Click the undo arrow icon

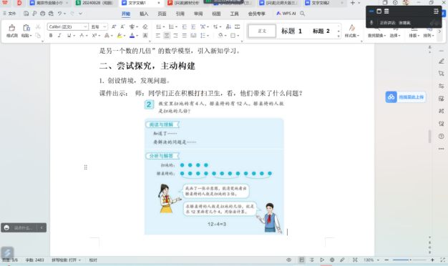[x=59, y=14]
